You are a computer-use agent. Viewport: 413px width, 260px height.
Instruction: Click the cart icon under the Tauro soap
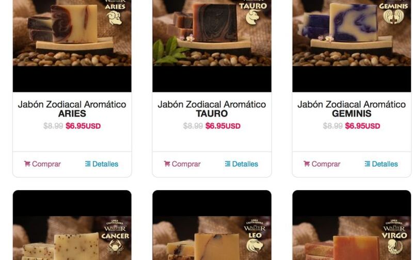[x=167, y=164]
